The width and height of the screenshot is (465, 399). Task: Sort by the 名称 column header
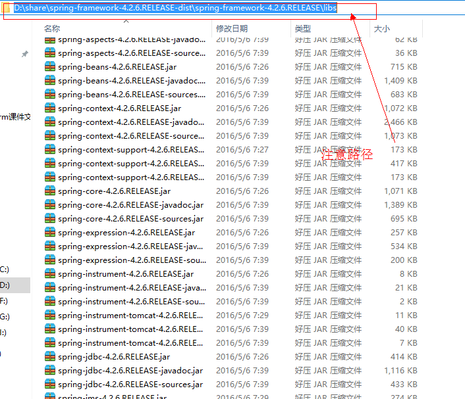(x=52, y=29)
